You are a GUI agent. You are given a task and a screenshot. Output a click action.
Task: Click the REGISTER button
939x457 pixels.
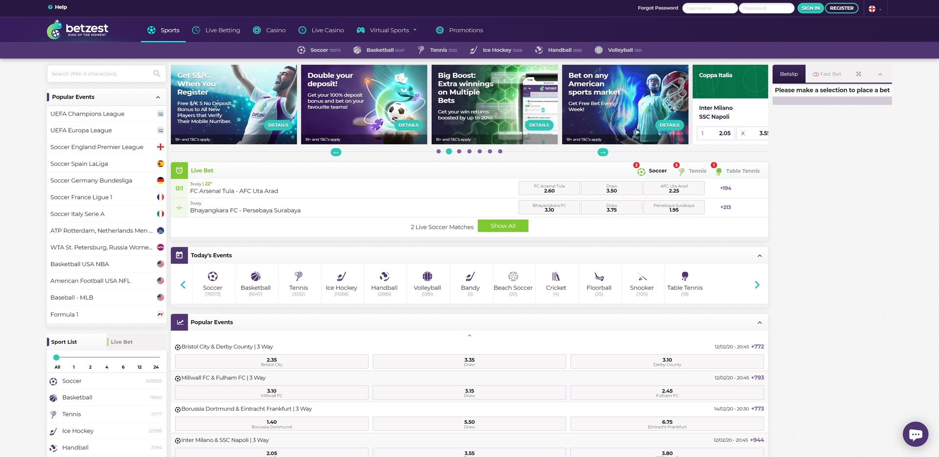click(x=842, y=8)
